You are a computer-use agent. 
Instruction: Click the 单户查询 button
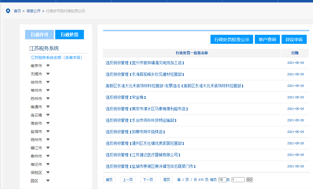pos(267,39)
